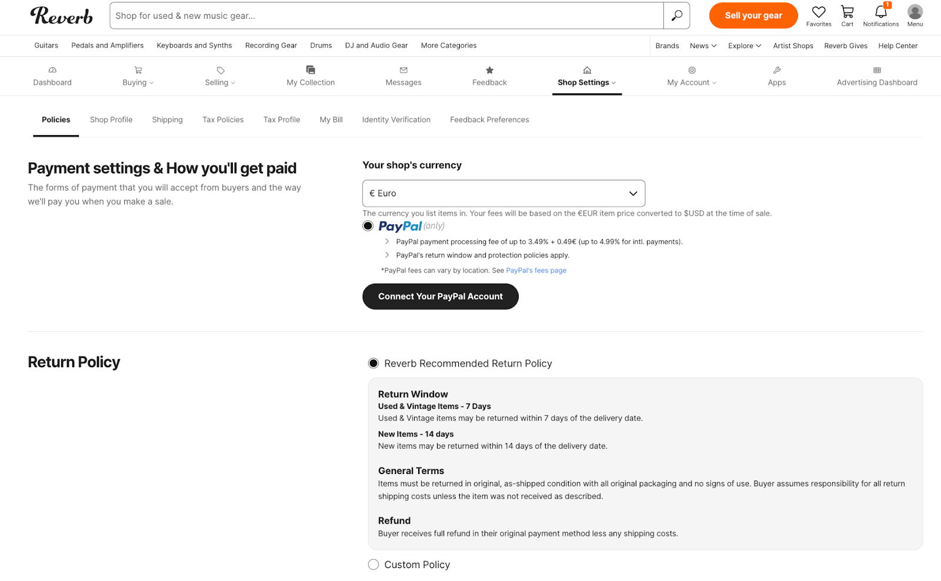Open Feedback via the star icon
The height and width of the screenshot is (581, 941).
489,70
